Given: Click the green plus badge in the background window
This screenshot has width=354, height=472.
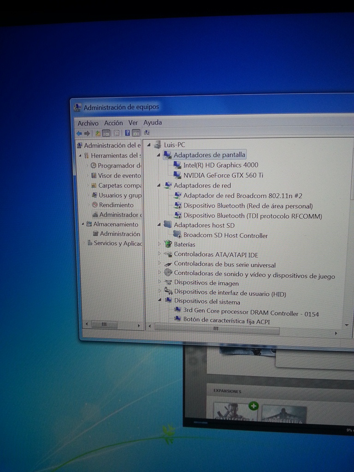Looking at the screenshot, I should (254, 406).
